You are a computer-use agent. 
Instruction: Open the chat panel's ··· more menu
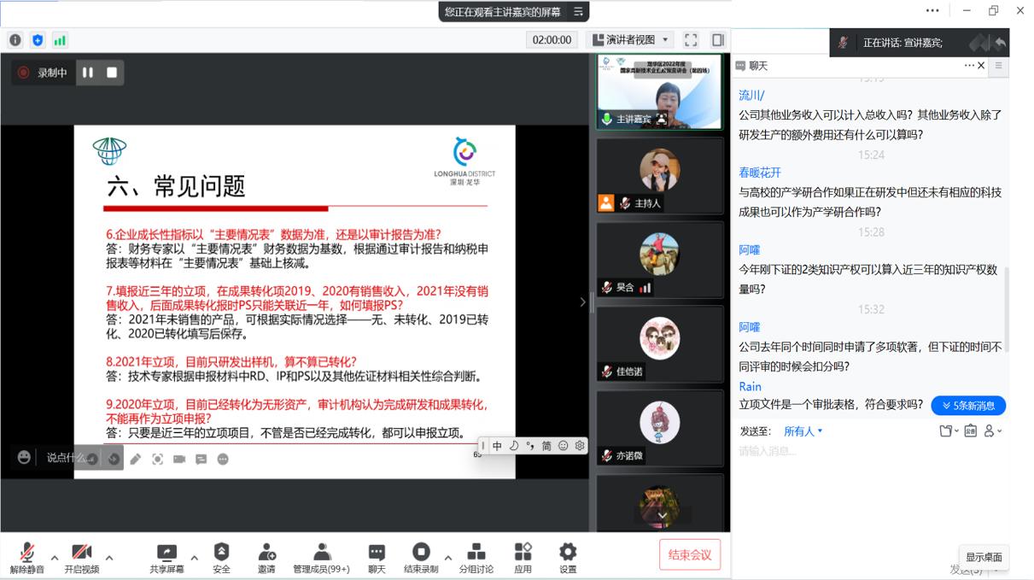(x=969, y=66)
